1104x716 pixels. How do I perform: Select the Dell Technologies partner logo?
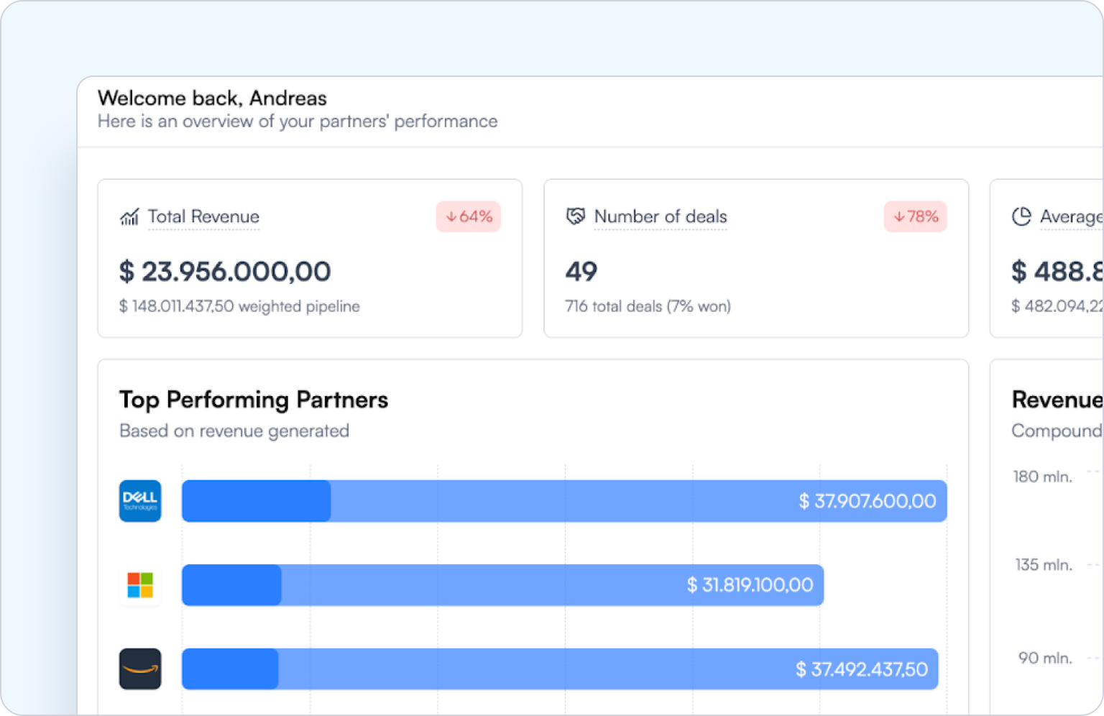140,501
